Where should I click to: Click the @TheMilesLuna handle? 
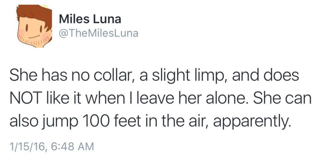point(98,33)
